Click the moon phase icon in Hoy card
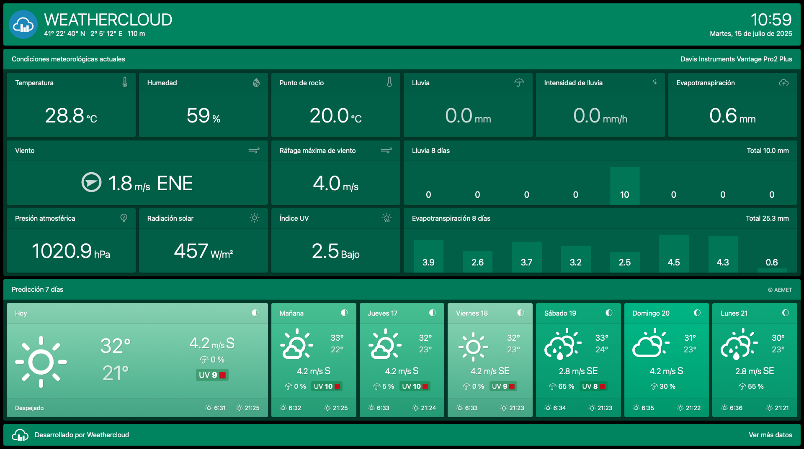Screen dimensions: 804x449 pyautogui.click(x=255, y=313)
